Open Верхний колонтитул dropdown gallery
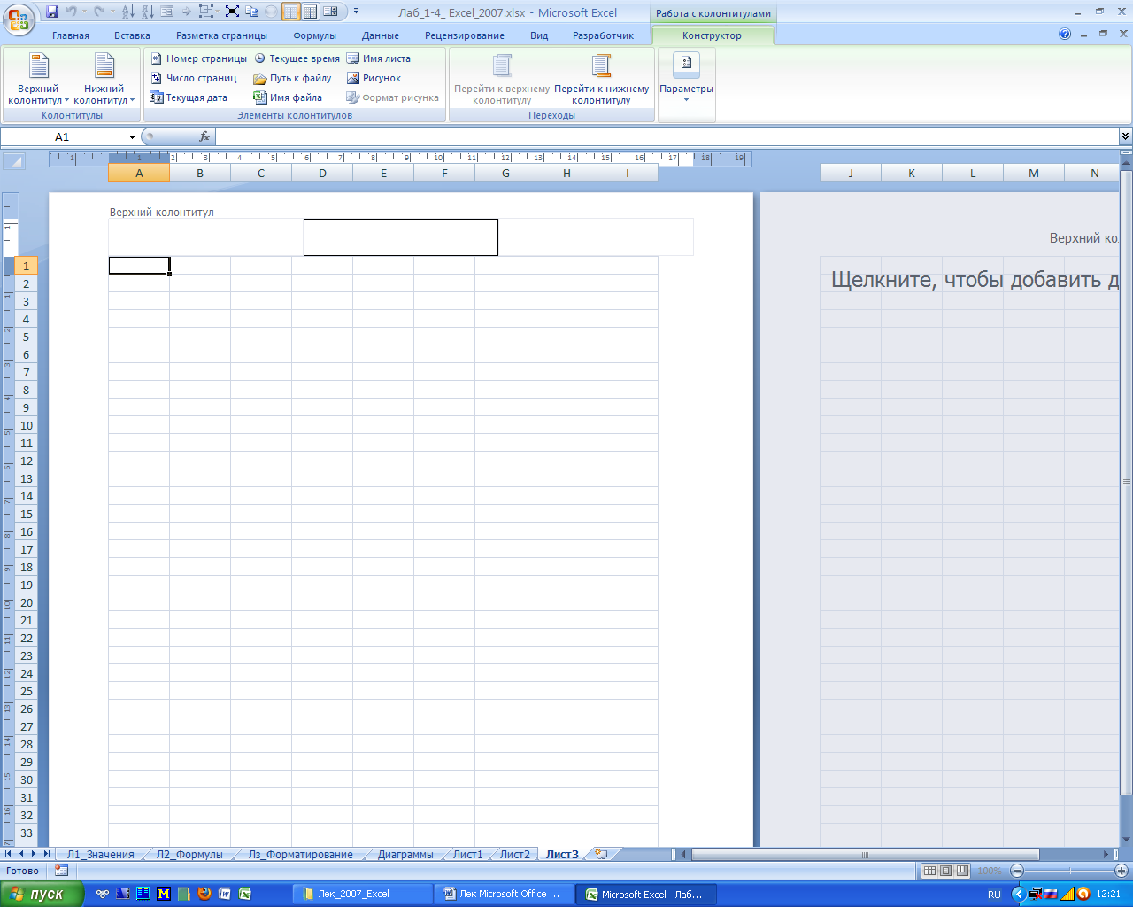 [37, 80]
